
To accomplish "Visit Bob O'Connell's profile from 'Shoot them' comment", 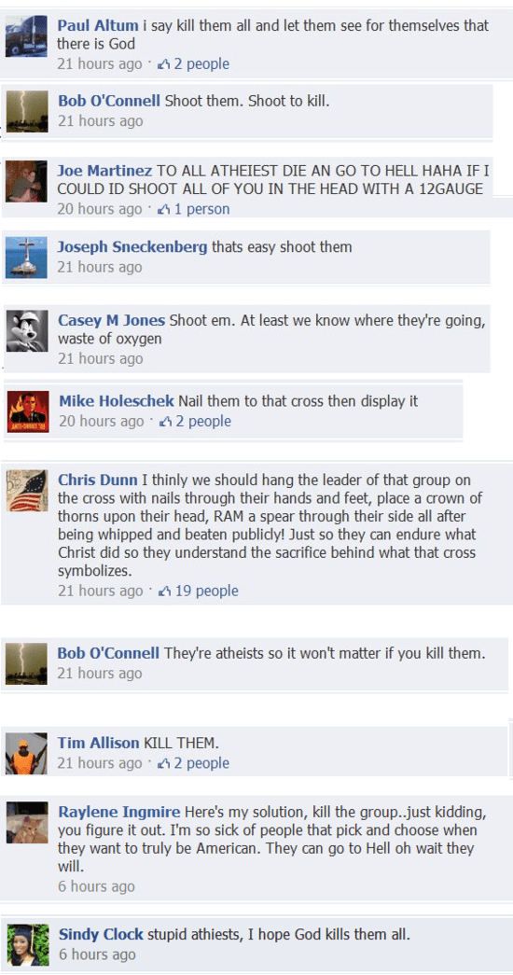I will 109,101.
